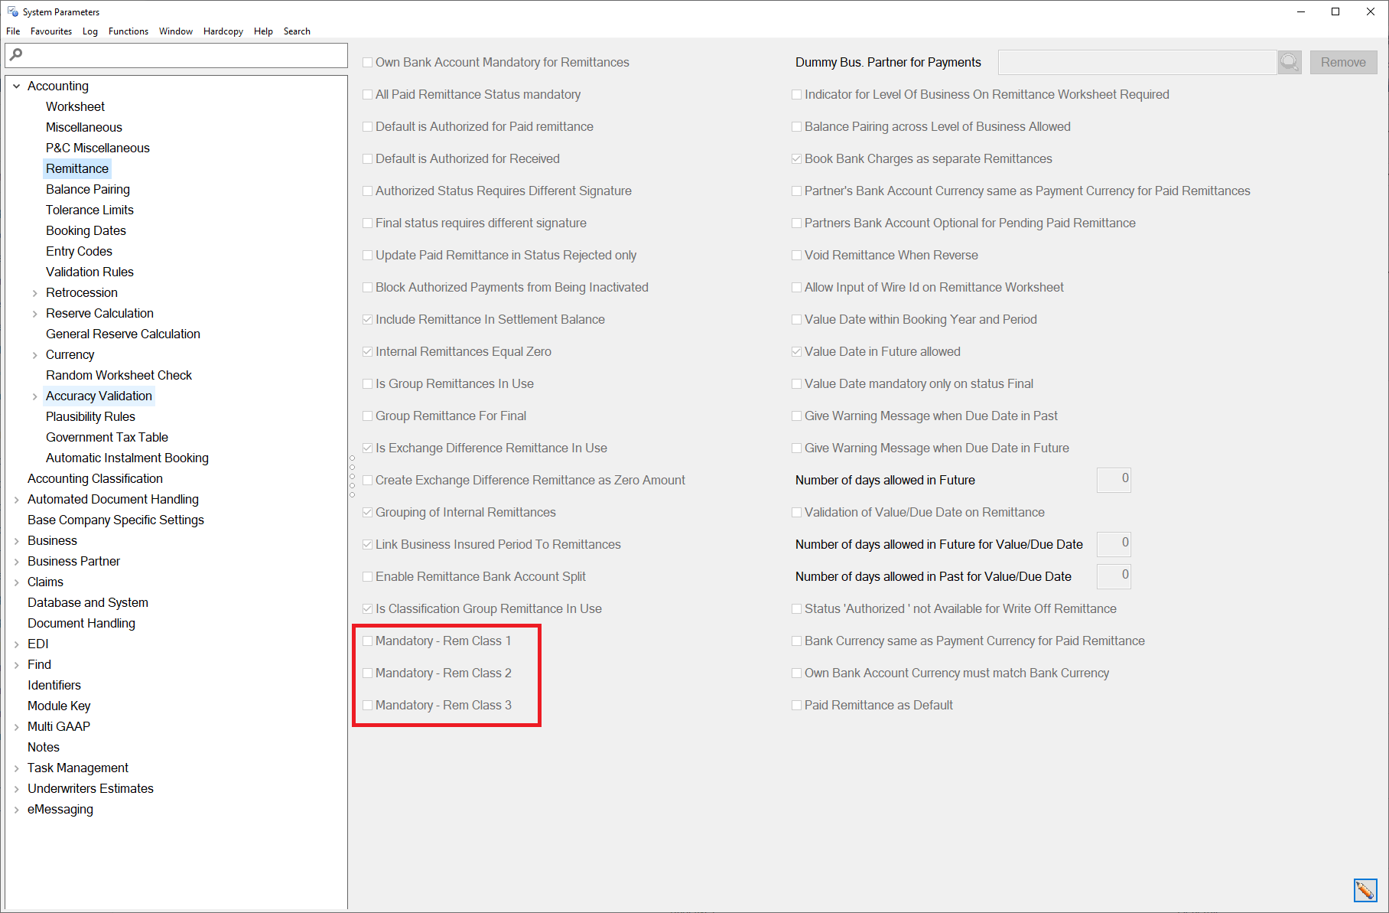Viewport: 1389px width, 913px height.
Task: Expand the Business Partner tree node
Action: pos(16,561)
